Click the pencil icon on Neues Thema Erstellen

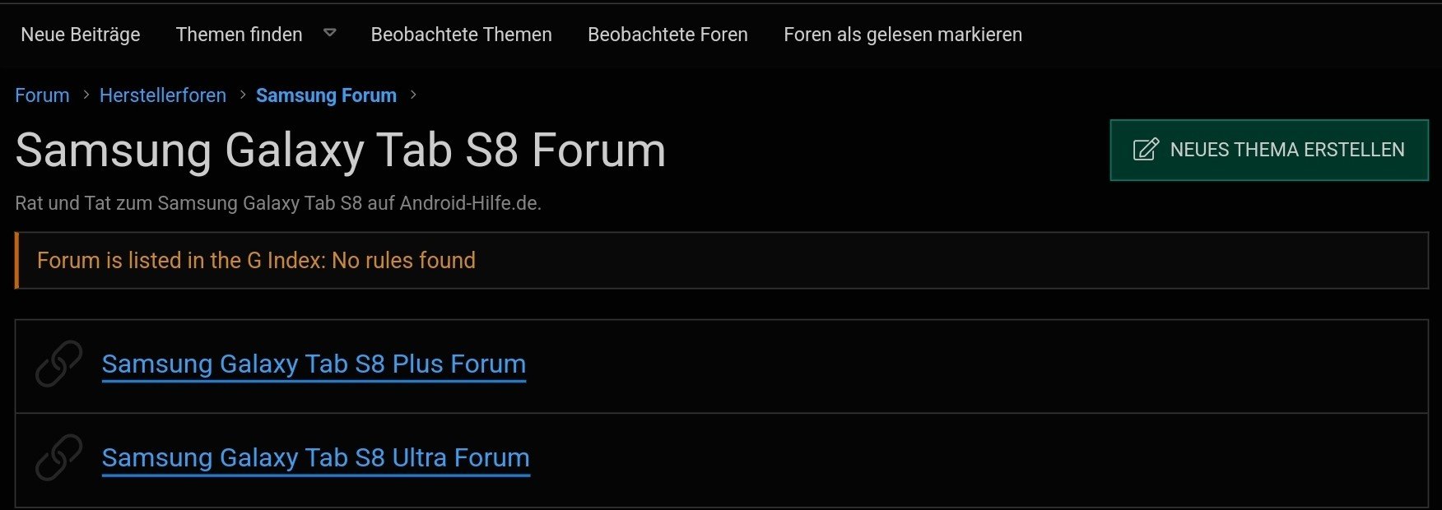click(x=1146, y=150)
